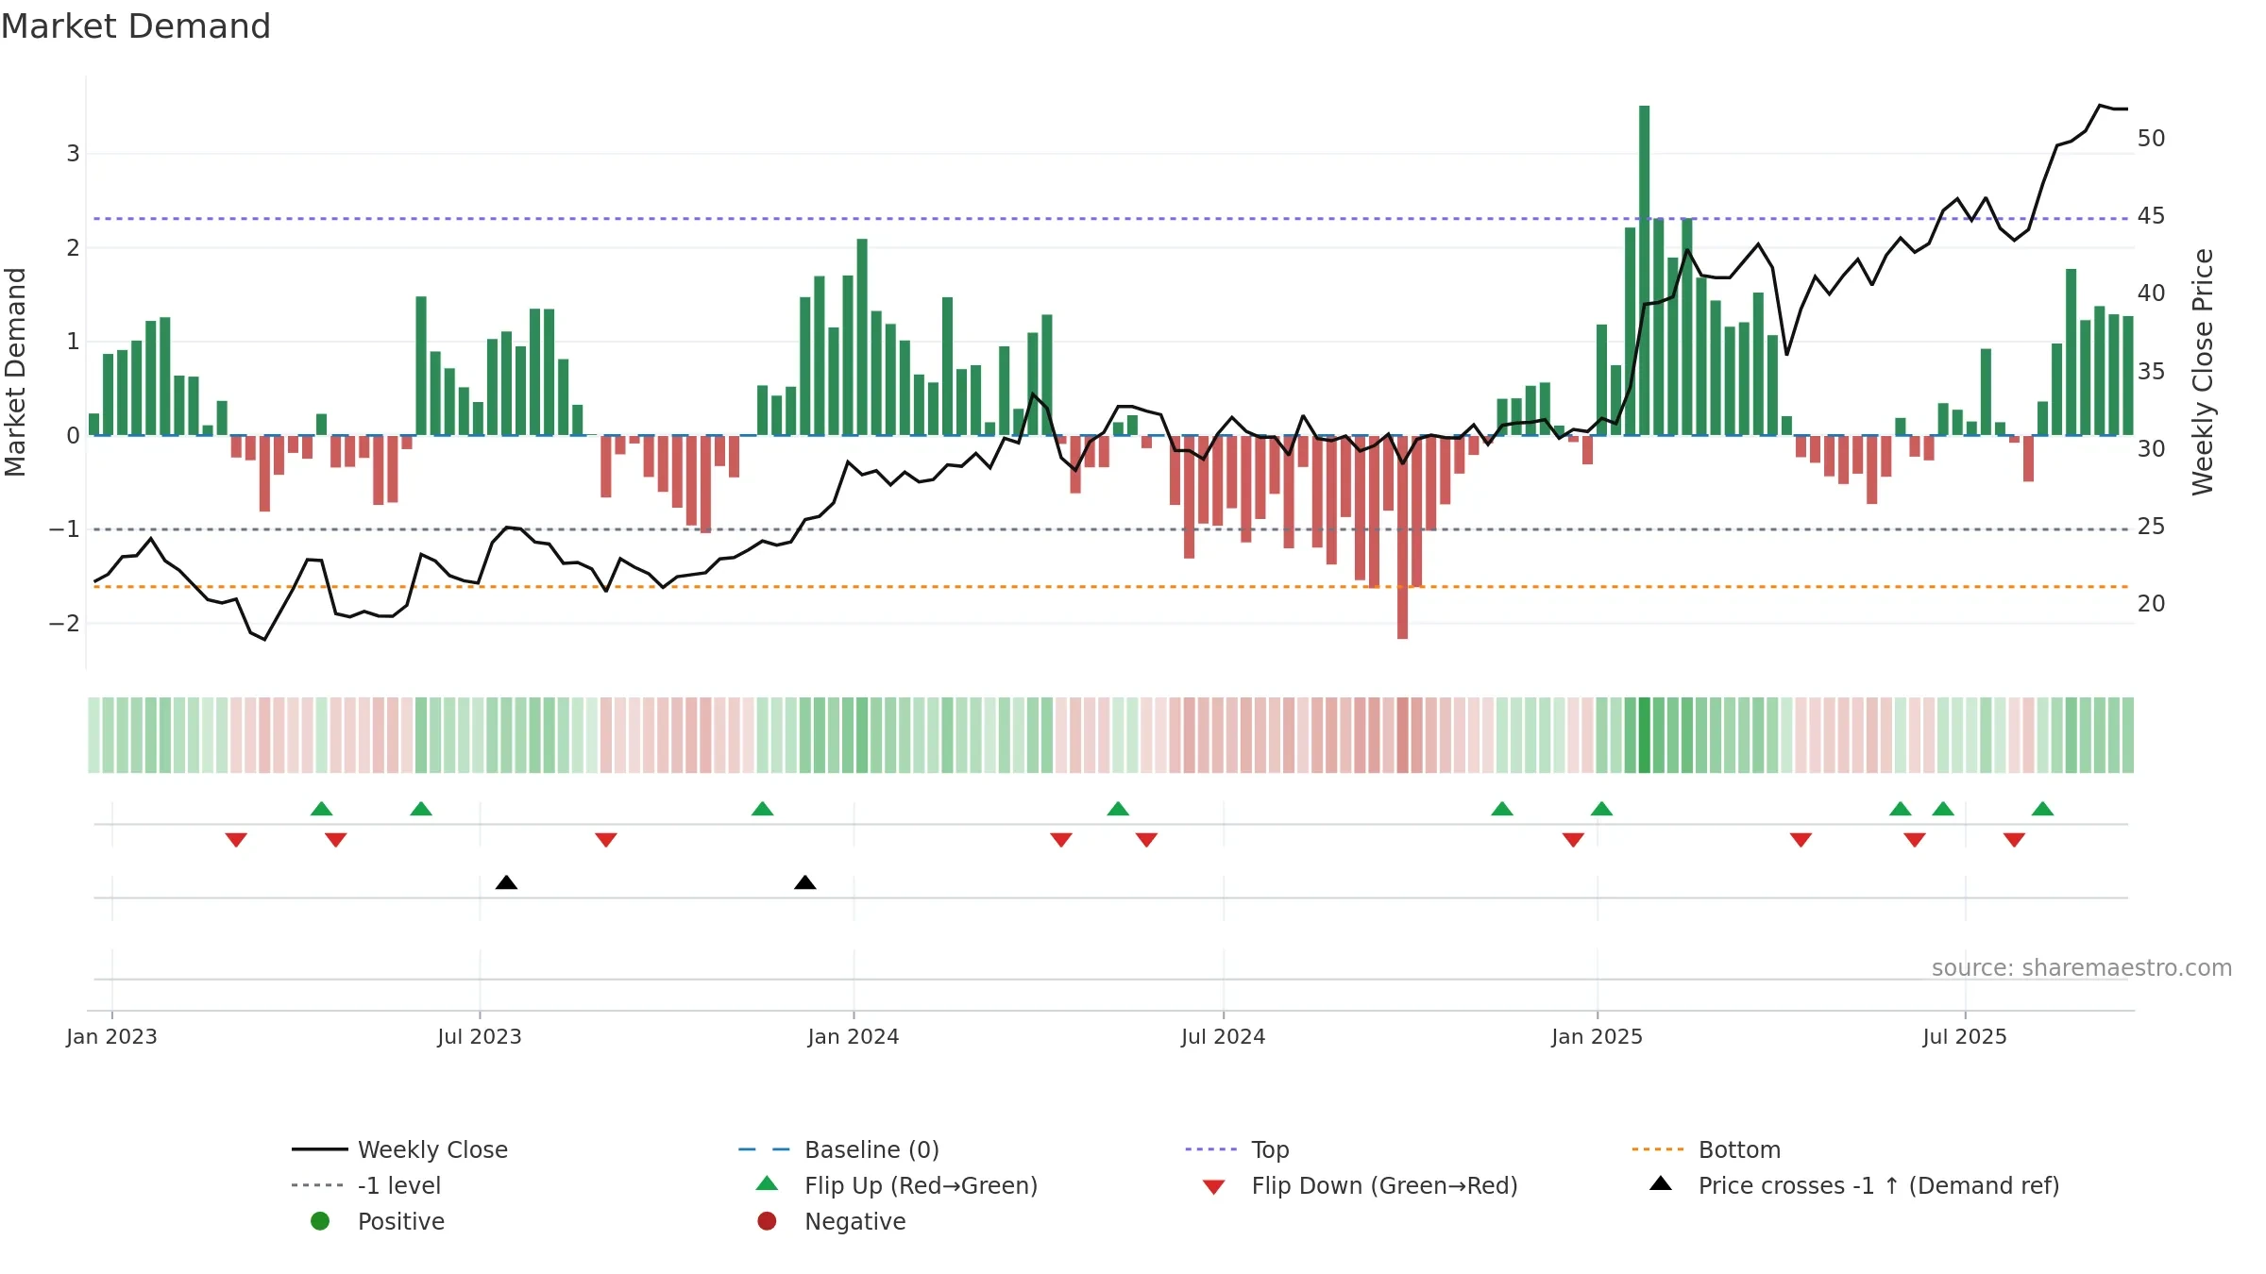The image size is (2266, 1274).
Task: Click the red Negative circle in the legend
Action: point(768,1221)
